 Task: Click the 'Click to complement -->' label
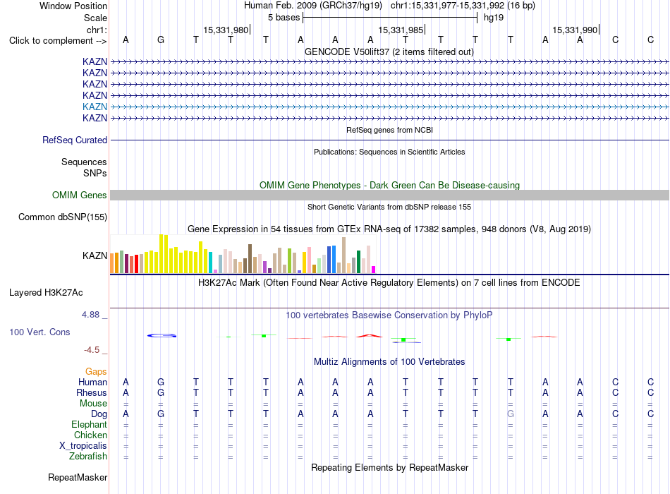(x=58, y=41)
